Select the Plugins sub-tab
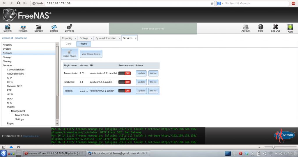Viewport: 298px width, 157px height. pyautogui.click(x=84, y=44)
